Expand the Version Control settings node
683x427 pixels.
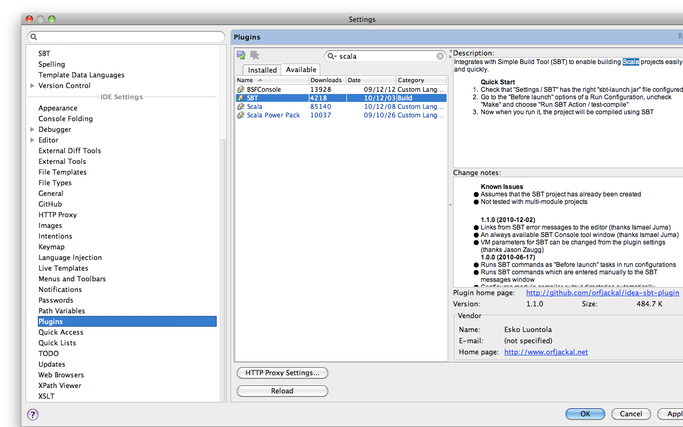33,85
